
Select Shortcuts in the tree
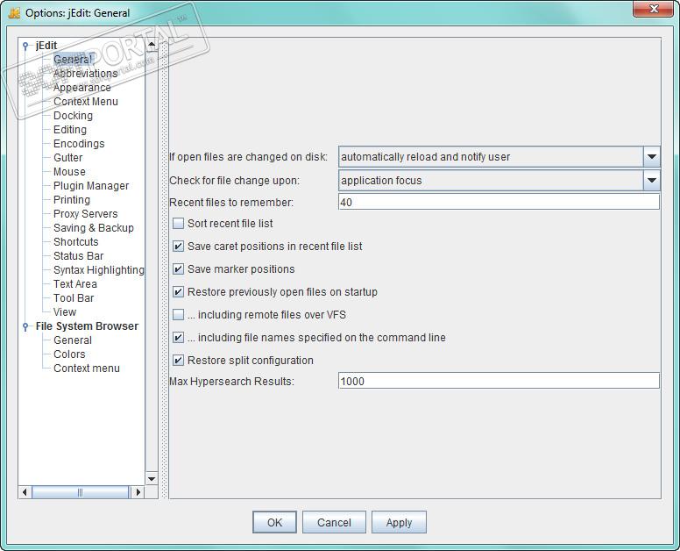pos(76,242)
